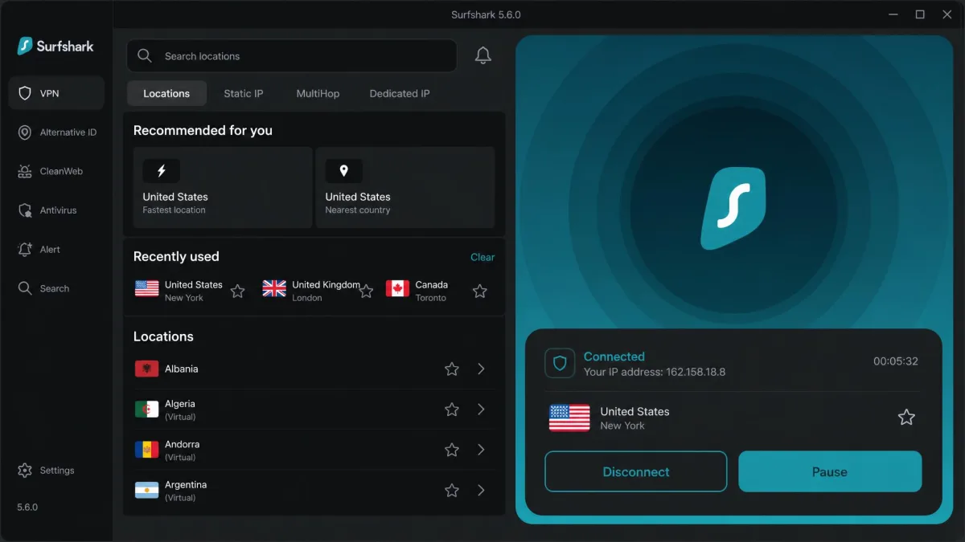Click the pin Nearest country icon
The image size is (965, 542).
tap(343, 171)
